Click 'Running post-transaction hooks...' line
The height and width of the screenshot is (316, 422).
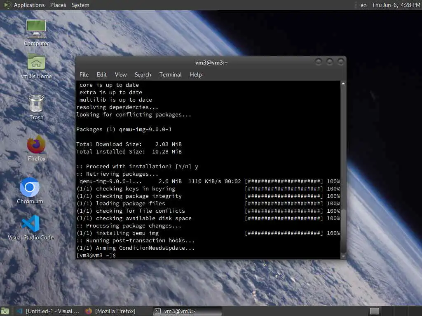click(x=135, y=240)
